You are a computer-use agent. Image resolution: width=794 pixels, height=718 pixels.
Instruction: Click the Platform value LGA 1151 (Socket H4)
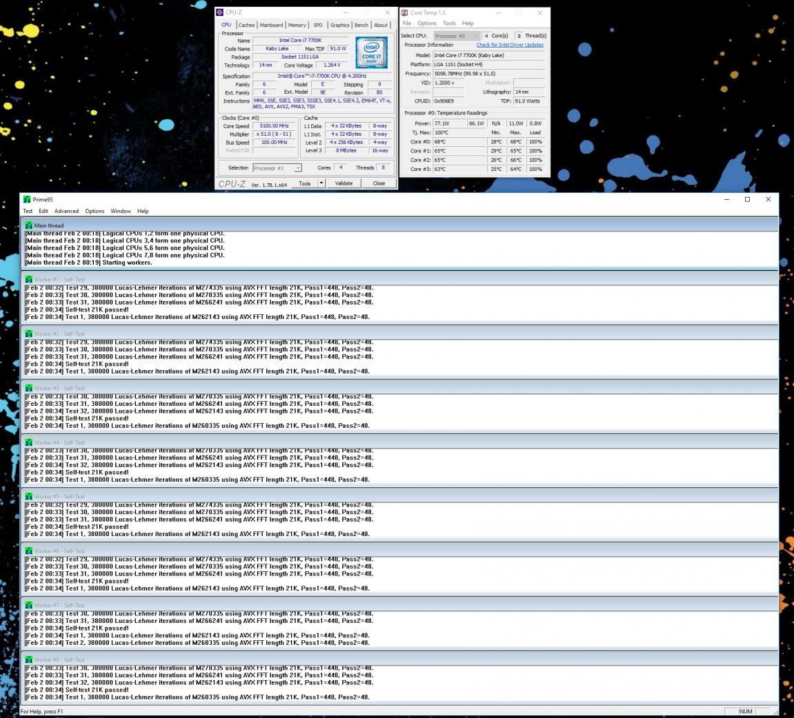coord(488,65)
